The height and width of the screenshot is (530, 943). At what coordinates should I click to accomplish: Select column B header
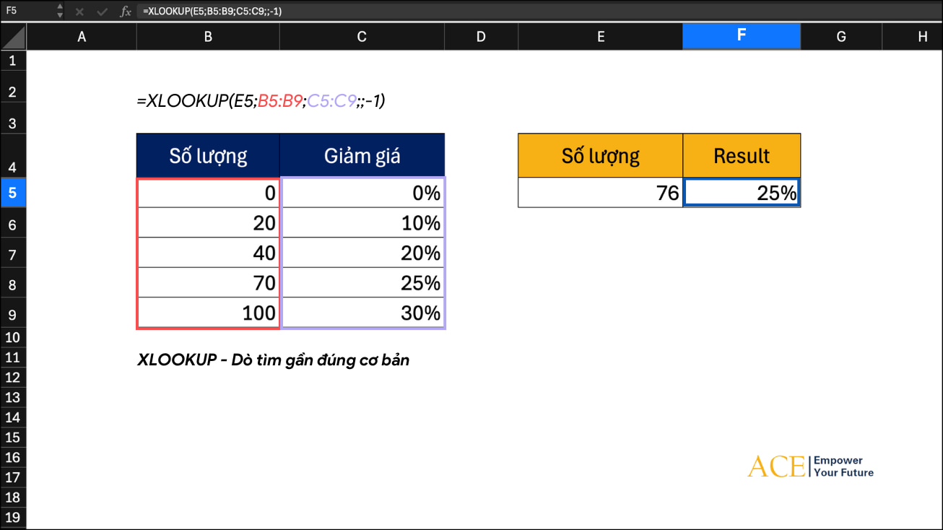tap(208, 36)
